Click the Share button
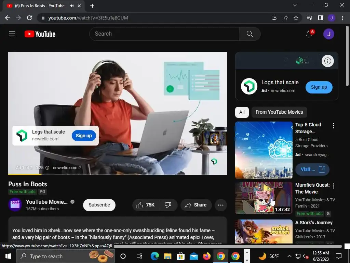Image resolution: width=350 pixels, height=263 pixels. pyautogui.click(x=196, y=205)
